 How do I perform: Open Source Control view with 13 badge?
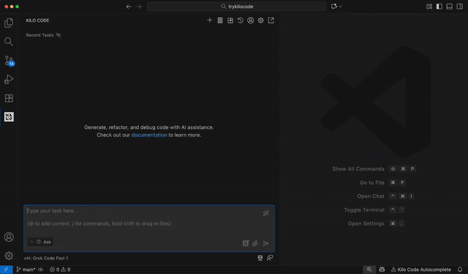[x=9, y=61]
